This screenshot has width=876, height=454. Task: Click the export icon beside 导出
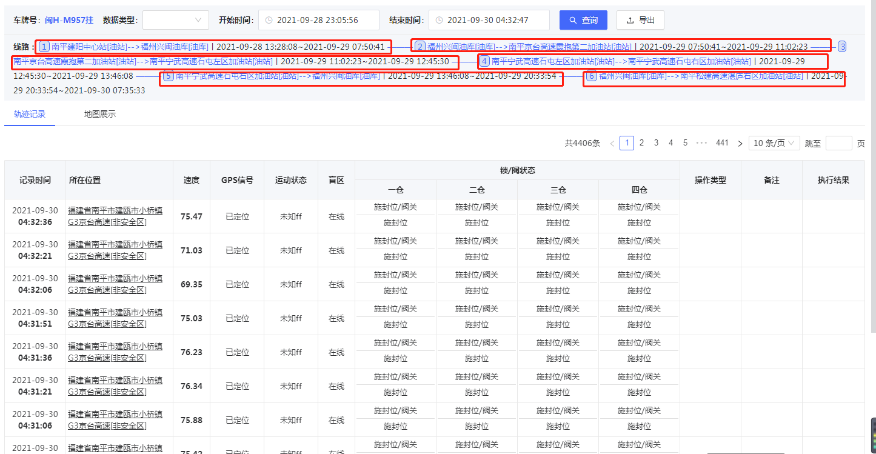pyautogui.click(x=630, y=19)
